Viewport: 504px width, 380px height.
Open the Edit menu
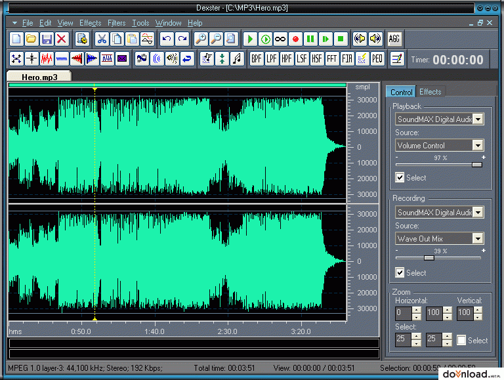(45, 23)
